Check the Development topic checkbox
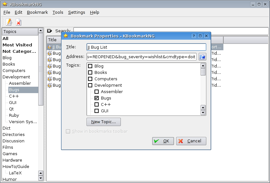 (90, 85)
